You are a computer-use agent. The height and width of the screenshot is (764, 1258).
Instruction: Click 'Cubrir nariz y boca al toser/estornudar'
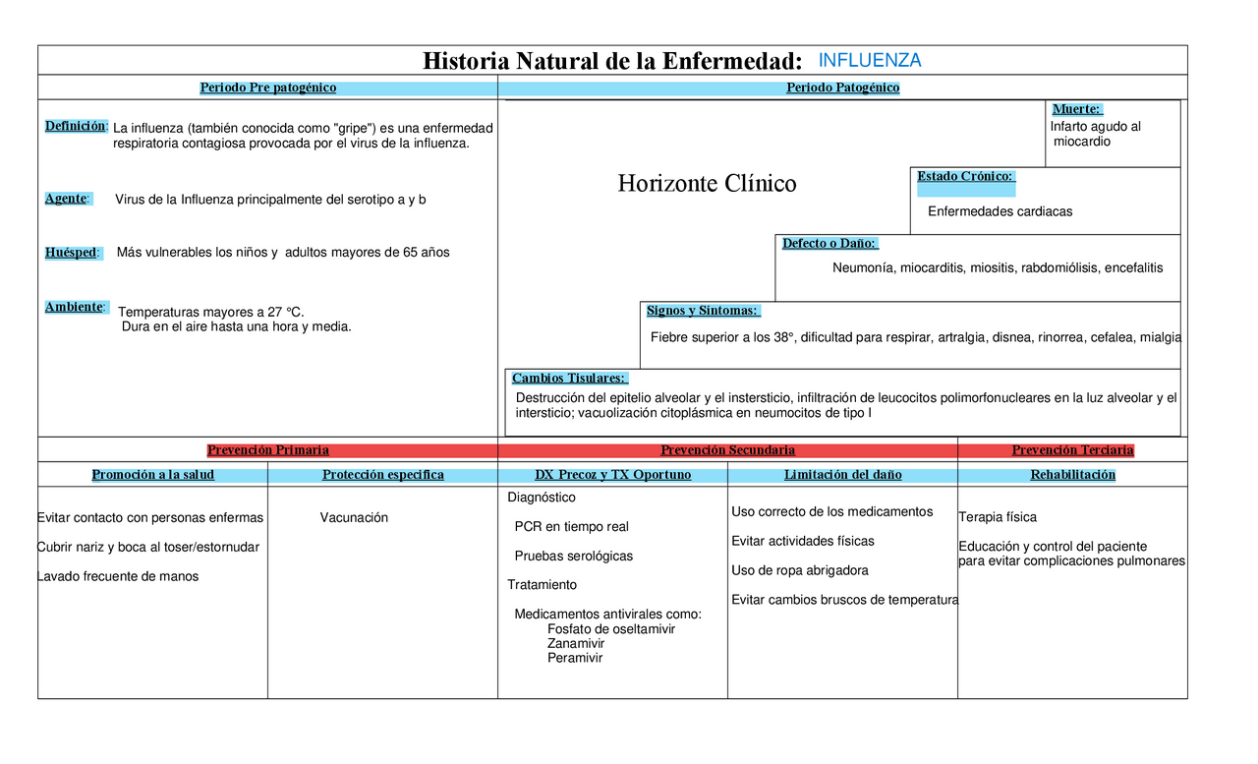coord(148,548)
